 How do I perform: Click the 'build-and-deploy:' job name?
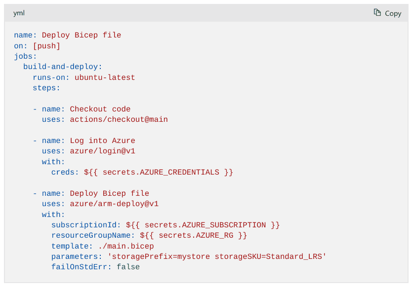(63, 67)
